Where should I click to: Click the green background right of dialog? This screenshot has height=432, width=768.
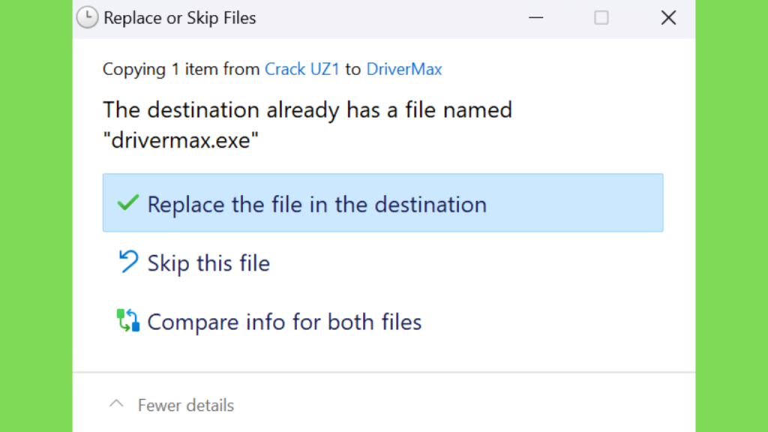click(x=732, y=216)
